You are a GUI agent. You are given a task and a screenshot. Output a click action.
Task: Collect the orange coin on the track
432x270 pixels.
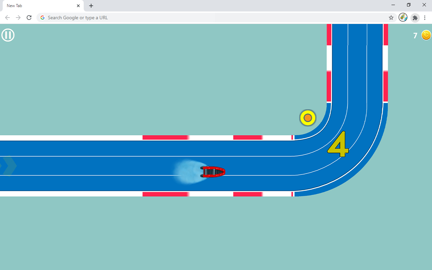(307, 117)
